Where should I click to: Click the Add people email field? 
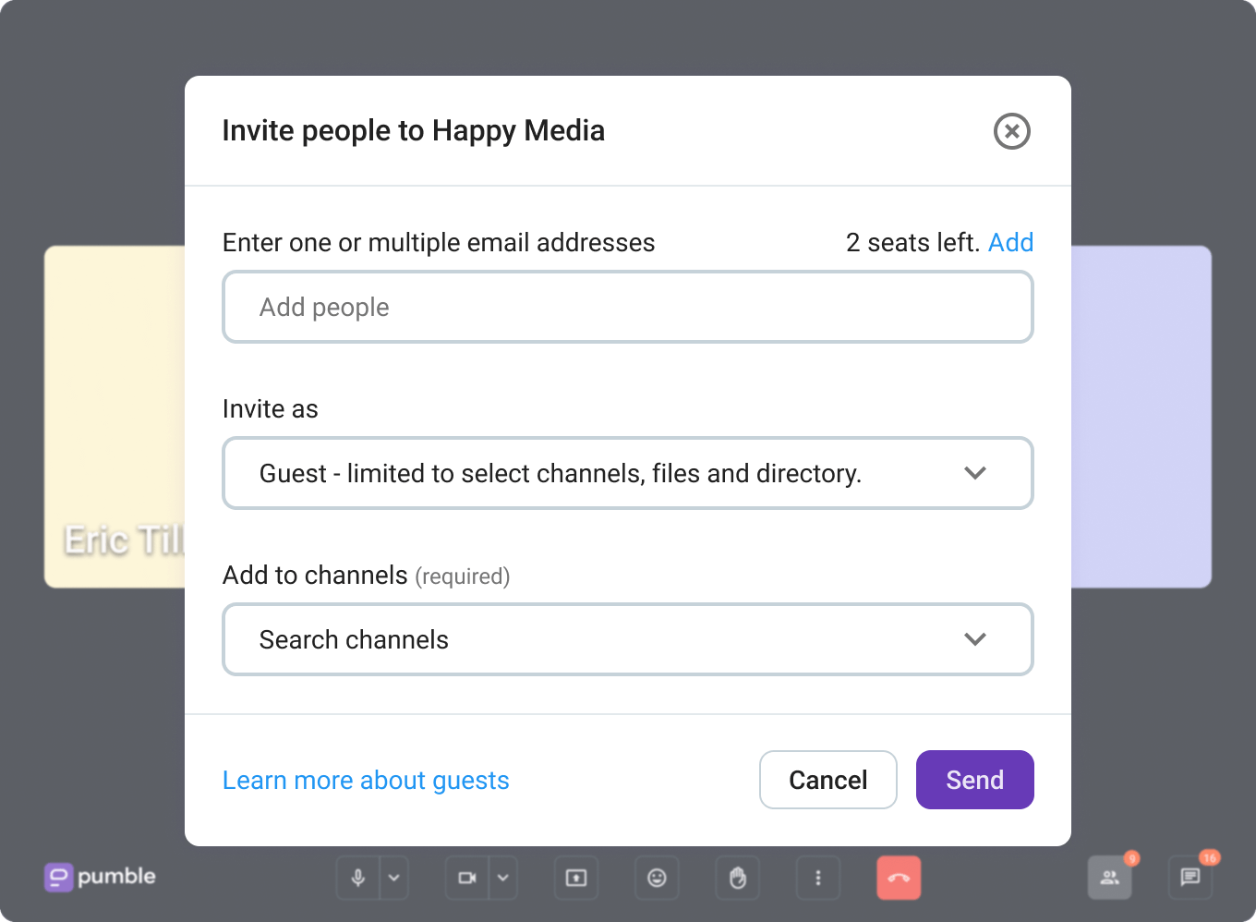pos(627,307)
